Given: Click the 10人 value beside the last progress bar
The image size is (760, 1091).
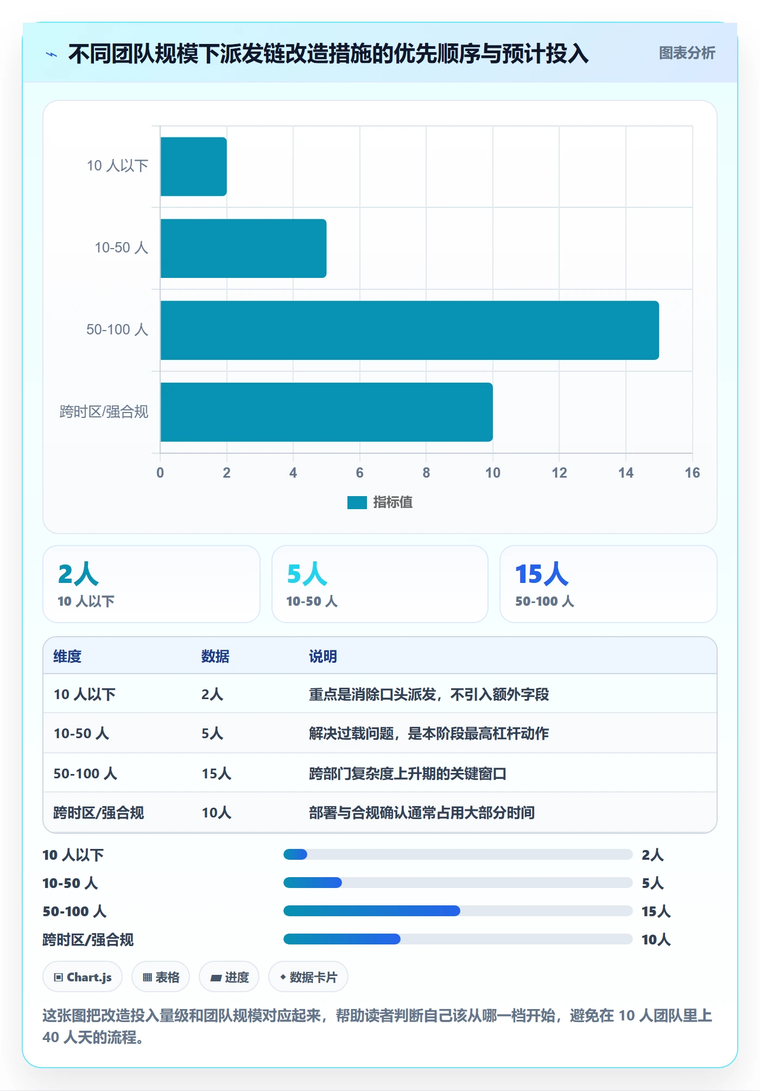Looking at the screenshot, I should click(x=656, y=940).
